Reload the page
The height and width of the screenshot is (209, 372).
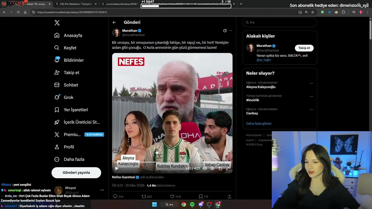point(18,12)
